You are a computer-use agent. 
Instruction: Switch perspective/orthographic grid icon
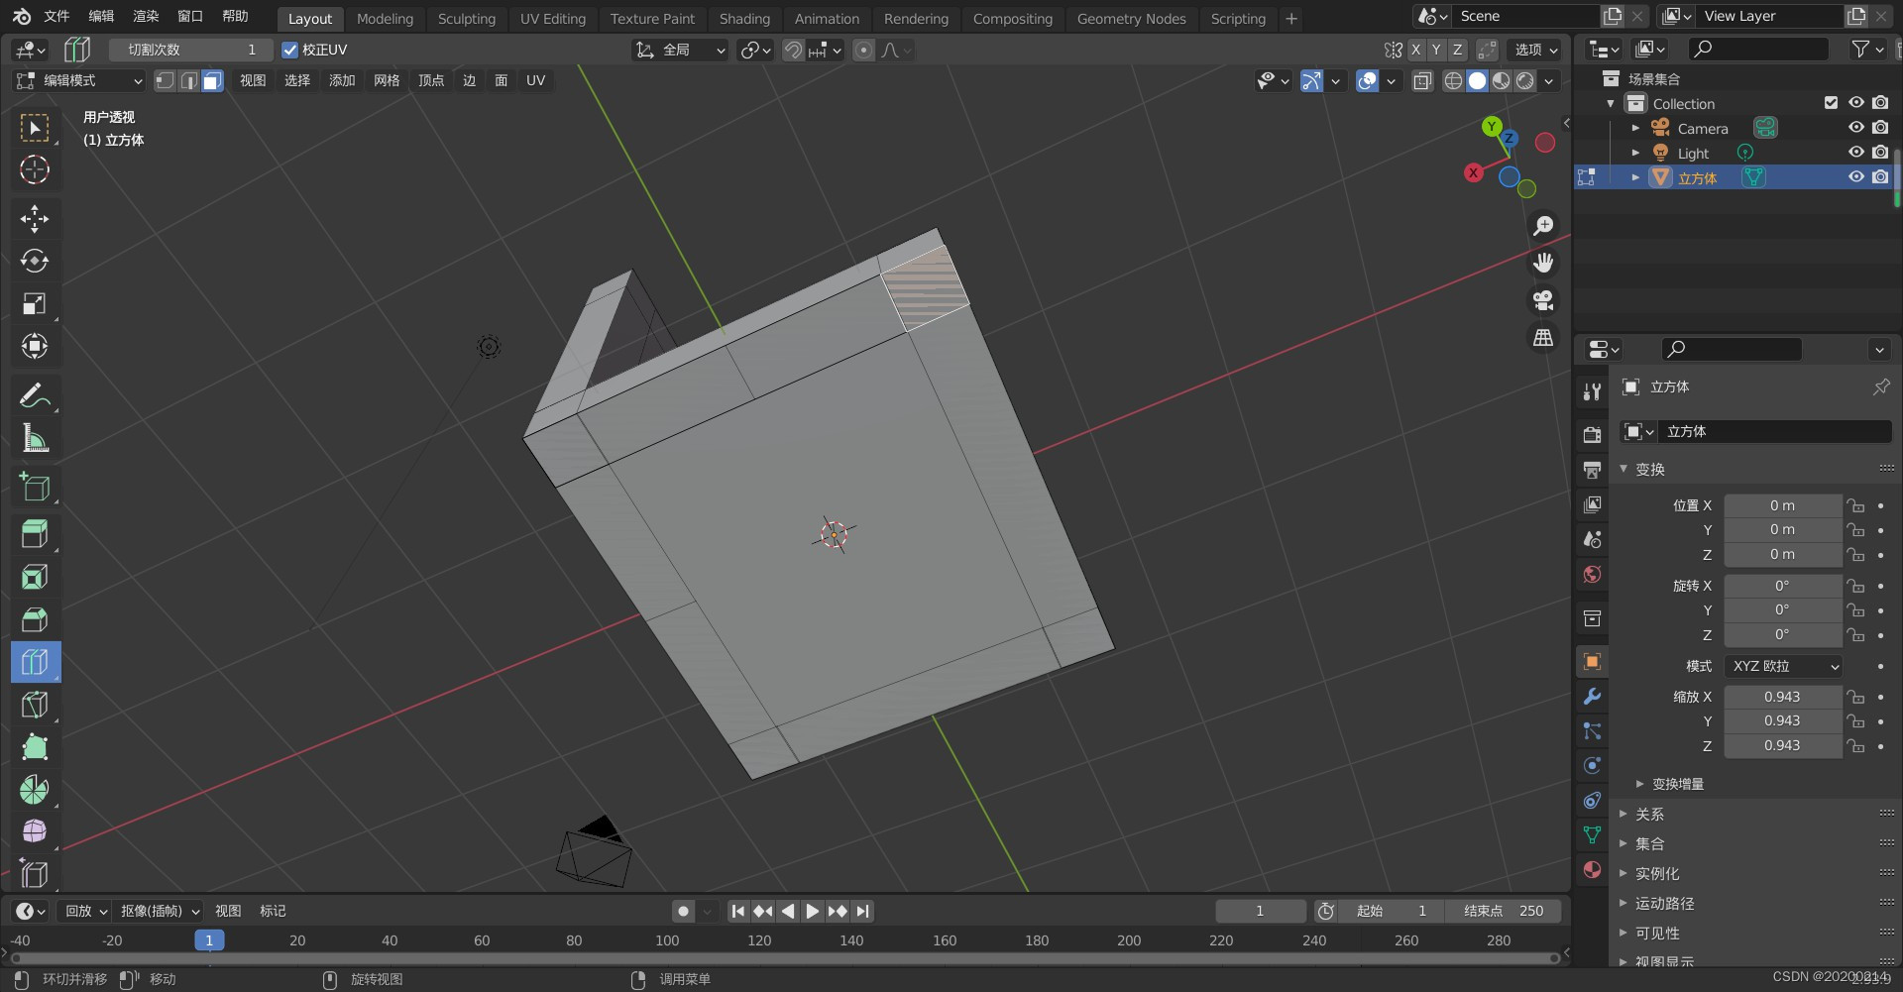pos(1543,338)
